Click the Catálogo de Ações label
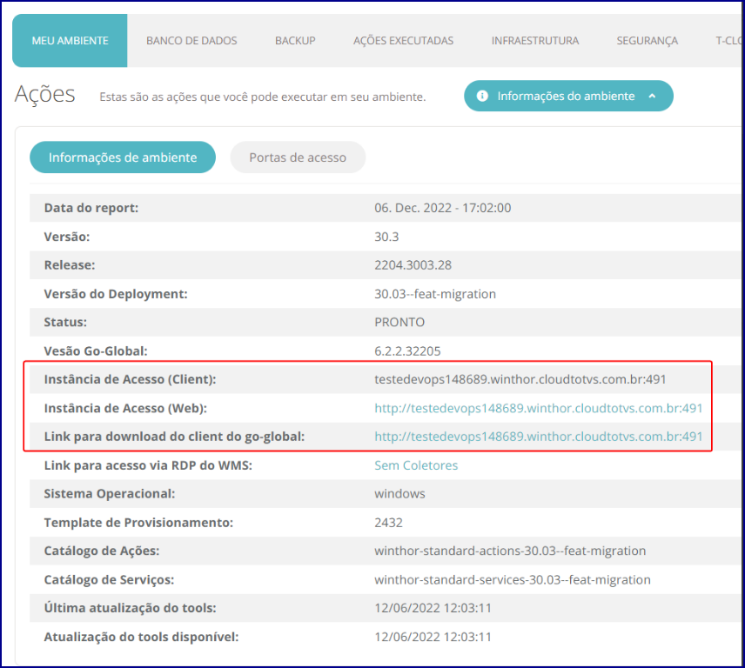This screenshot has width=745, height=668. pyautogui.click(x=101, y=551)
